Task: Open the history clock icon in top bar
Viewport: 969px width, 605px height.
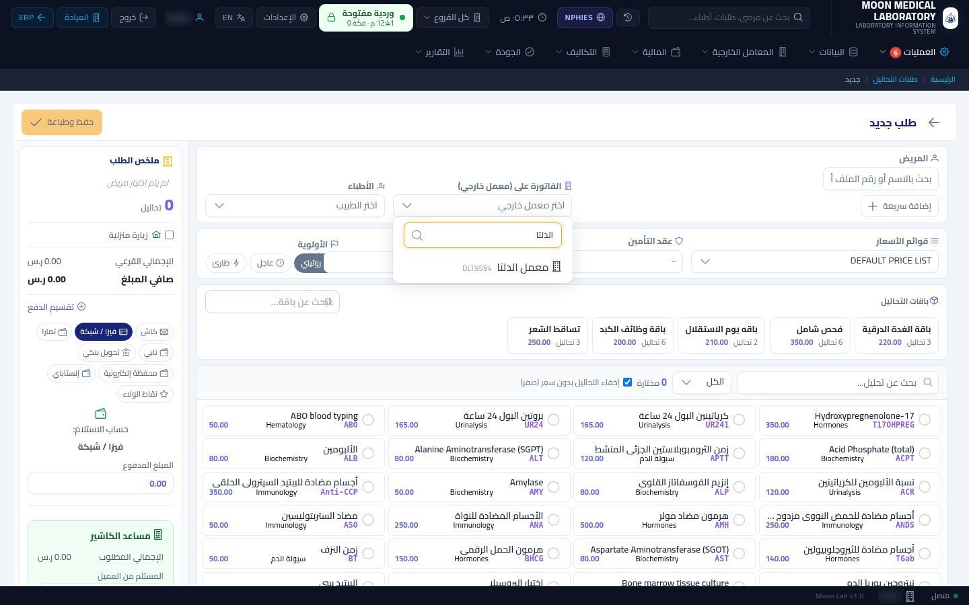Action: point(628,17)
